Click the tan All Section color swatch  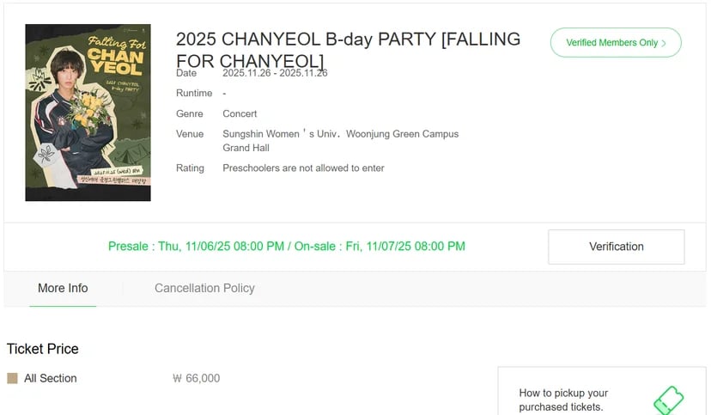(x=12, y=378)
